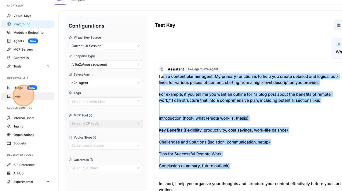Expand the Tools sidebar section

[x=48, y=66]
